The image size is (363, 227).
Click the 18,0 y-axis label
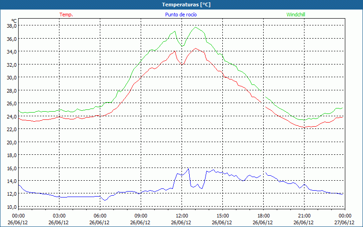click(x=12, y=155)
